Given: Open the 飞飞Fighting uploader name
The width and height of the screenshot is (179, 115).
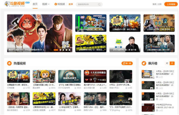Looking at the screenshot, I should (115, 110).
